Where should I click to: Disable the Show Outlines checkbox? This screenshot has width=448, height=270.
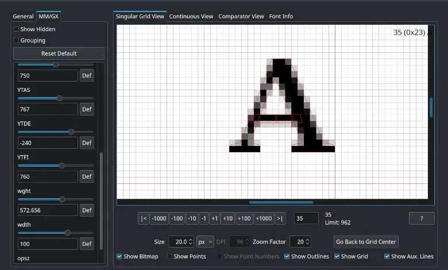point(287,256)
